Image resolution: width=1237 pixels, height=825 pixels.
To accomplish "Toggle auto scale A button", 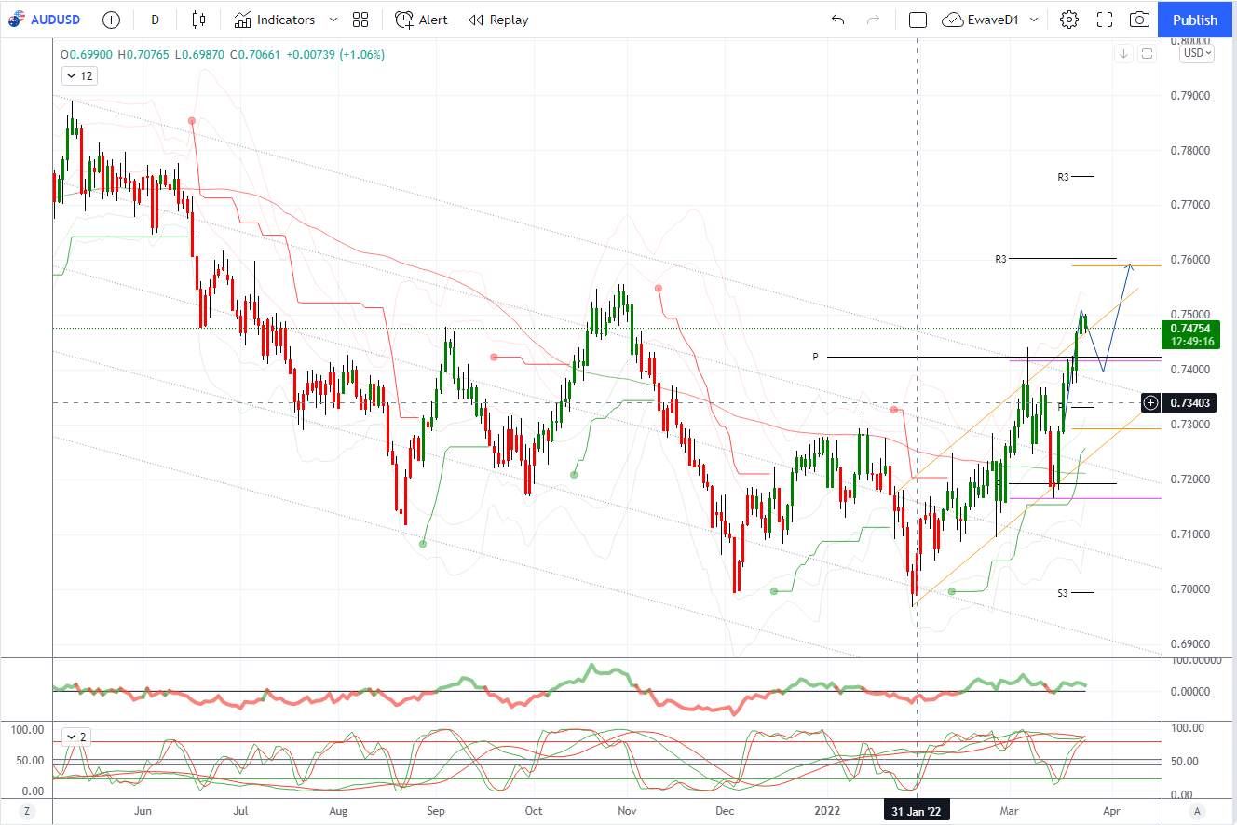I will tap(1197, 811).
